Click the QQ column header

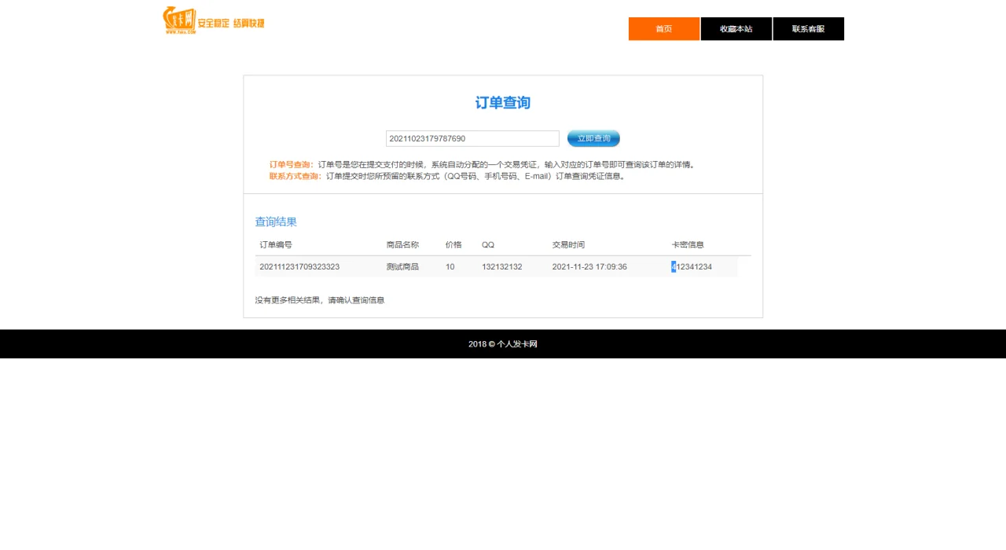pyautogui.click(x=487, y=244)
